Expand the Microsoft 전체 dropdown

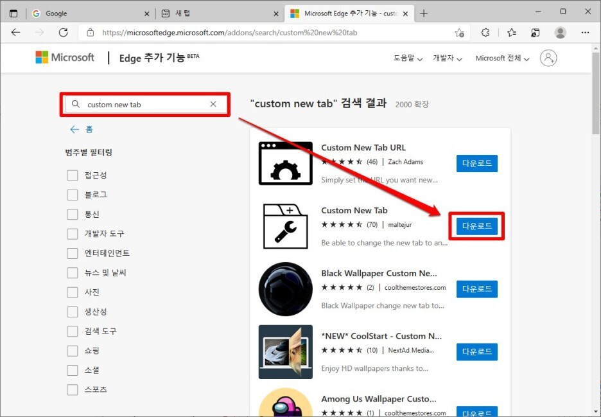(502, 58)
